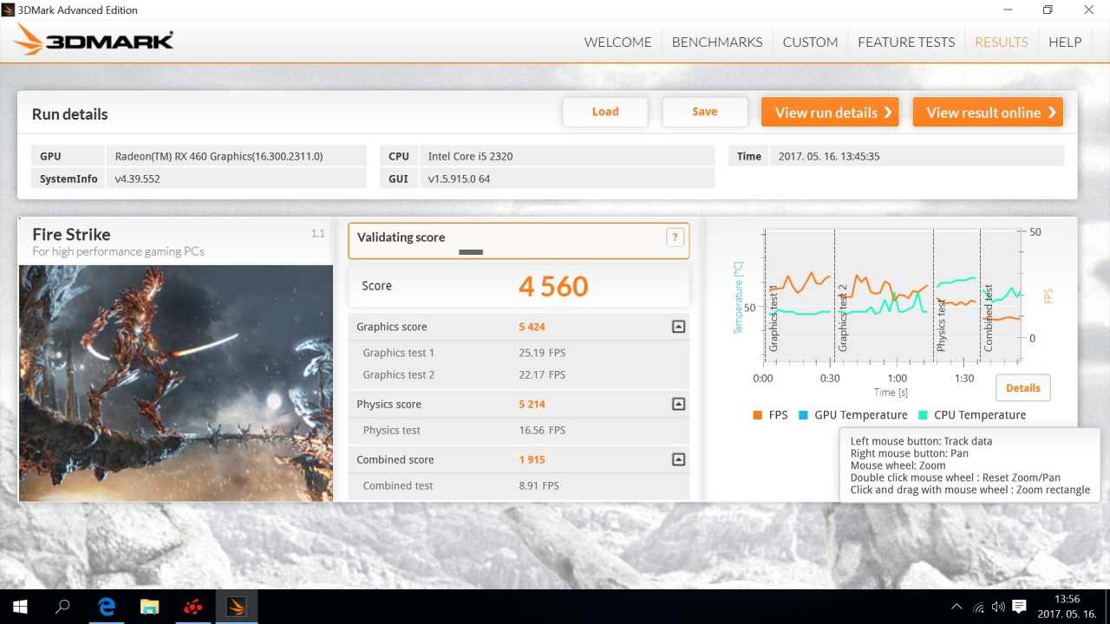1110x624 pixels.
Task: Open the validating score help question mark
Action: point(676,237)
